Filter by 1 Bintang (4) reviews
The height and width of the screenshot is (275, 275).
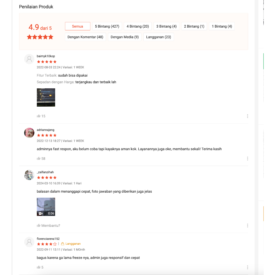pos(222,26)
